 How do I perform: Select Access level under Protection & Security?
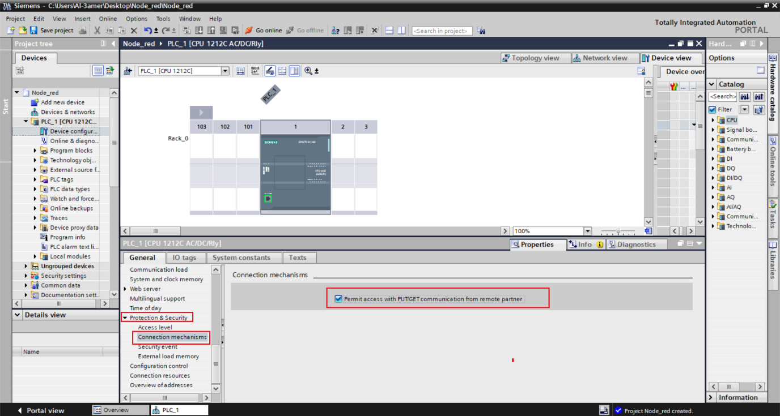point(155,328)
